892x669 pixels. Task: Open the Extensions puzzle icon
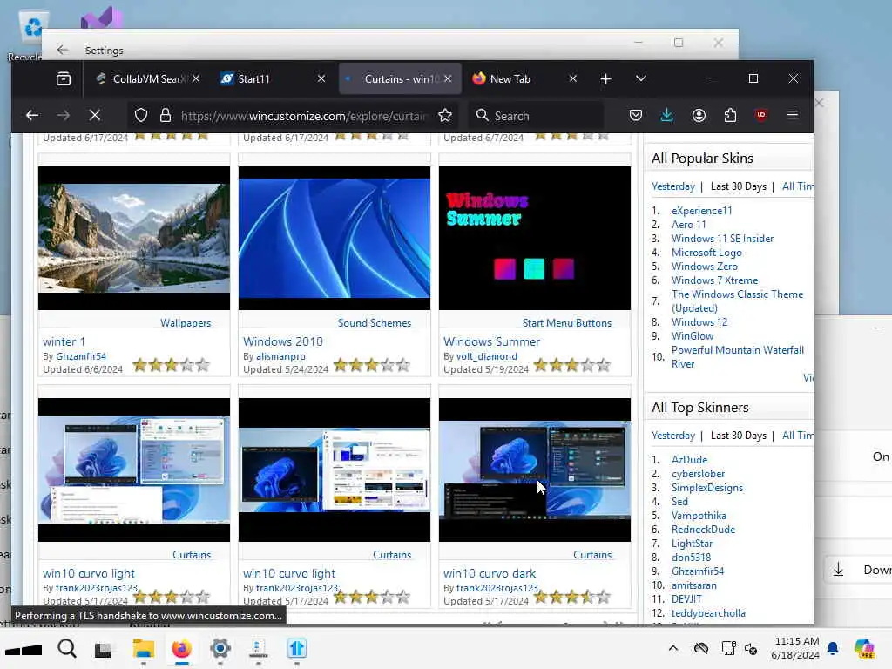pos(730,116)
